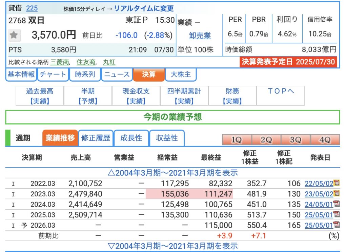
Task: Click the 利回り value 4.62%
Action: point(287,34)
